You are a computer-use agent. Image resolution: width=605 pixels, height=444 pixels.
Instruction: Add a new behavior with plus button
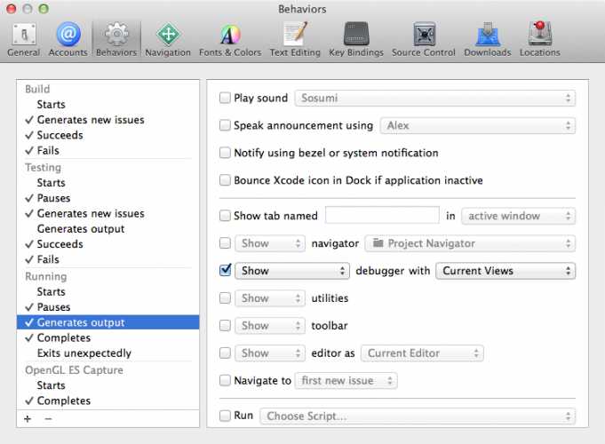28,419
